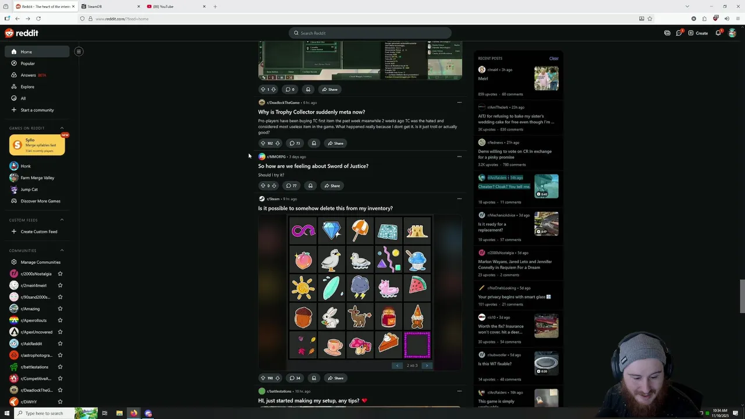Open overflow menu on r/Steam post
The image size is (745, 419).
pyautogui.click(x=459, y=199)
